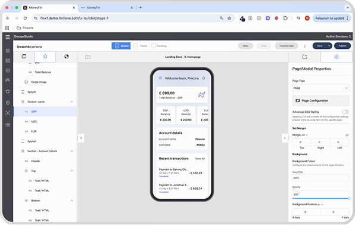
Task: Click the add comment icon above canvas
Action: click(x=88, y=57)
